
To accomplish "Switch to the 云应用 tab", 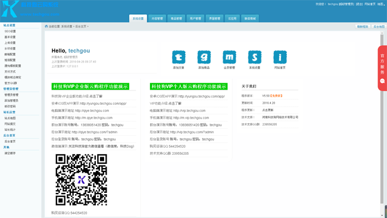I will [x=232, y=18].
